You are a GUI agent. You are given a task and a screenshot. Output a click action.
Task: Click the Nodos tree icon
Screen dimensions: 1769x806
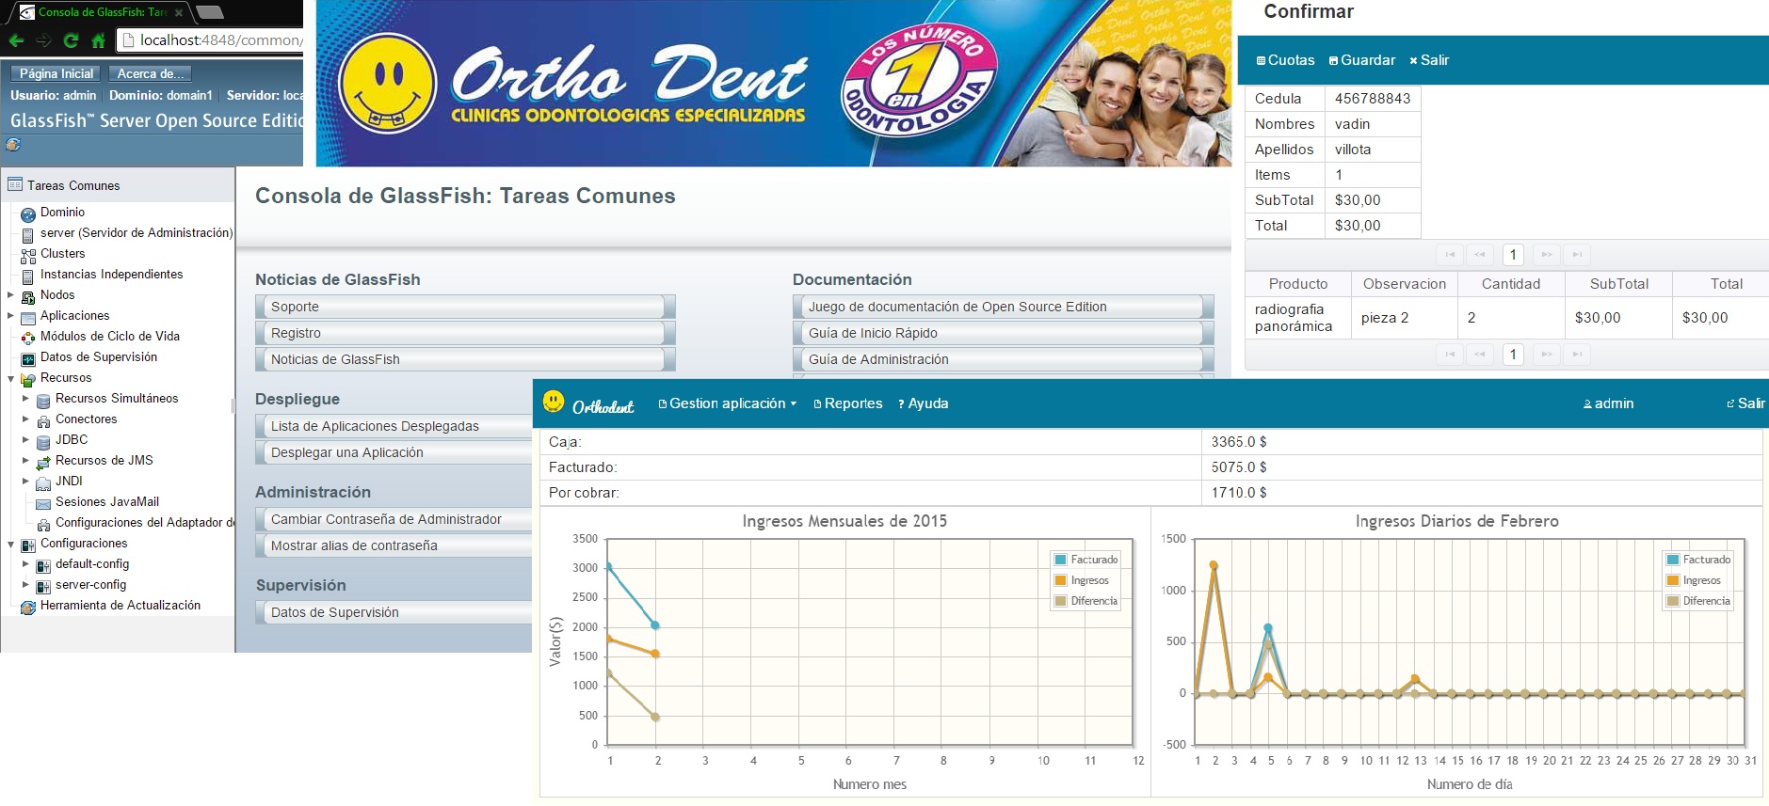(x=28, y=297)
